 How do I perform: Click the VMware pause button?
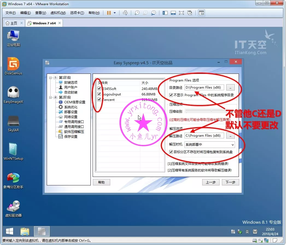109,13
